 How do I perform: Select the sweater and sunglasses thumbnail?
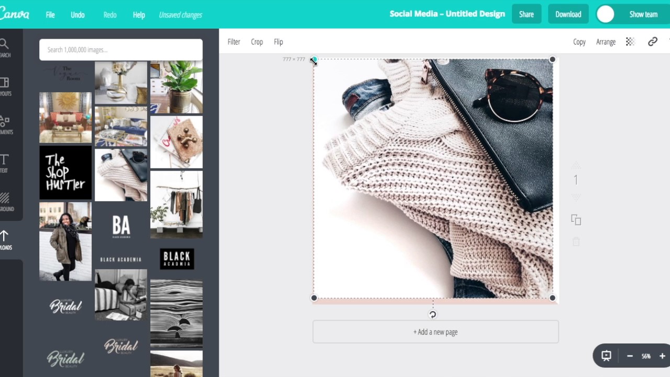tap(121, 175)
